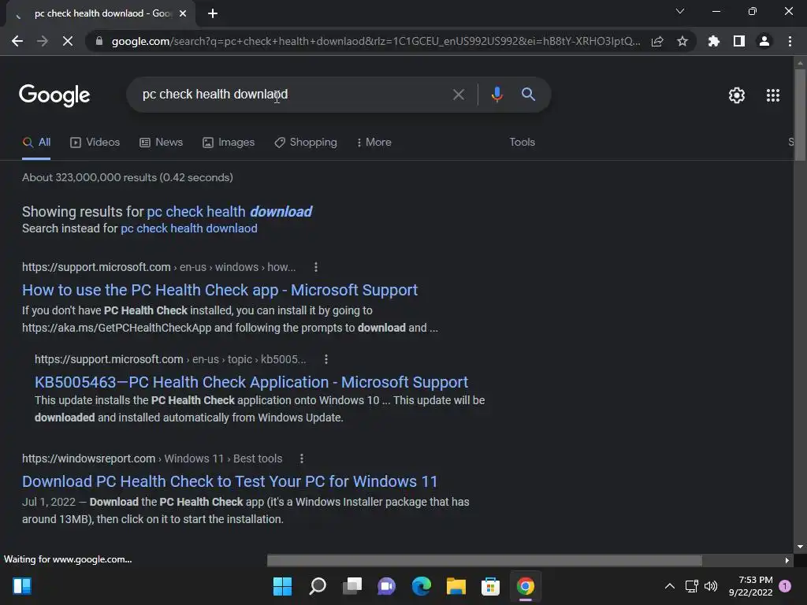
Task: Bookmark this page with the star
Action: [682, 41]
